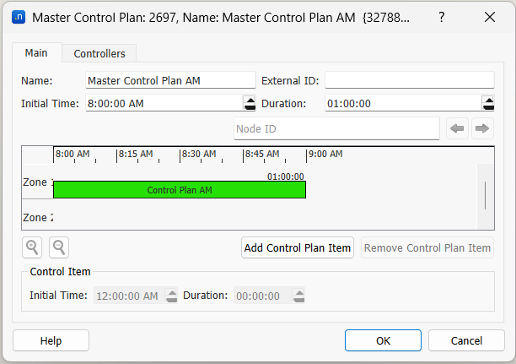Click the Cancel button
Viewport: 516px width, 364px height.
click(466, 340)
